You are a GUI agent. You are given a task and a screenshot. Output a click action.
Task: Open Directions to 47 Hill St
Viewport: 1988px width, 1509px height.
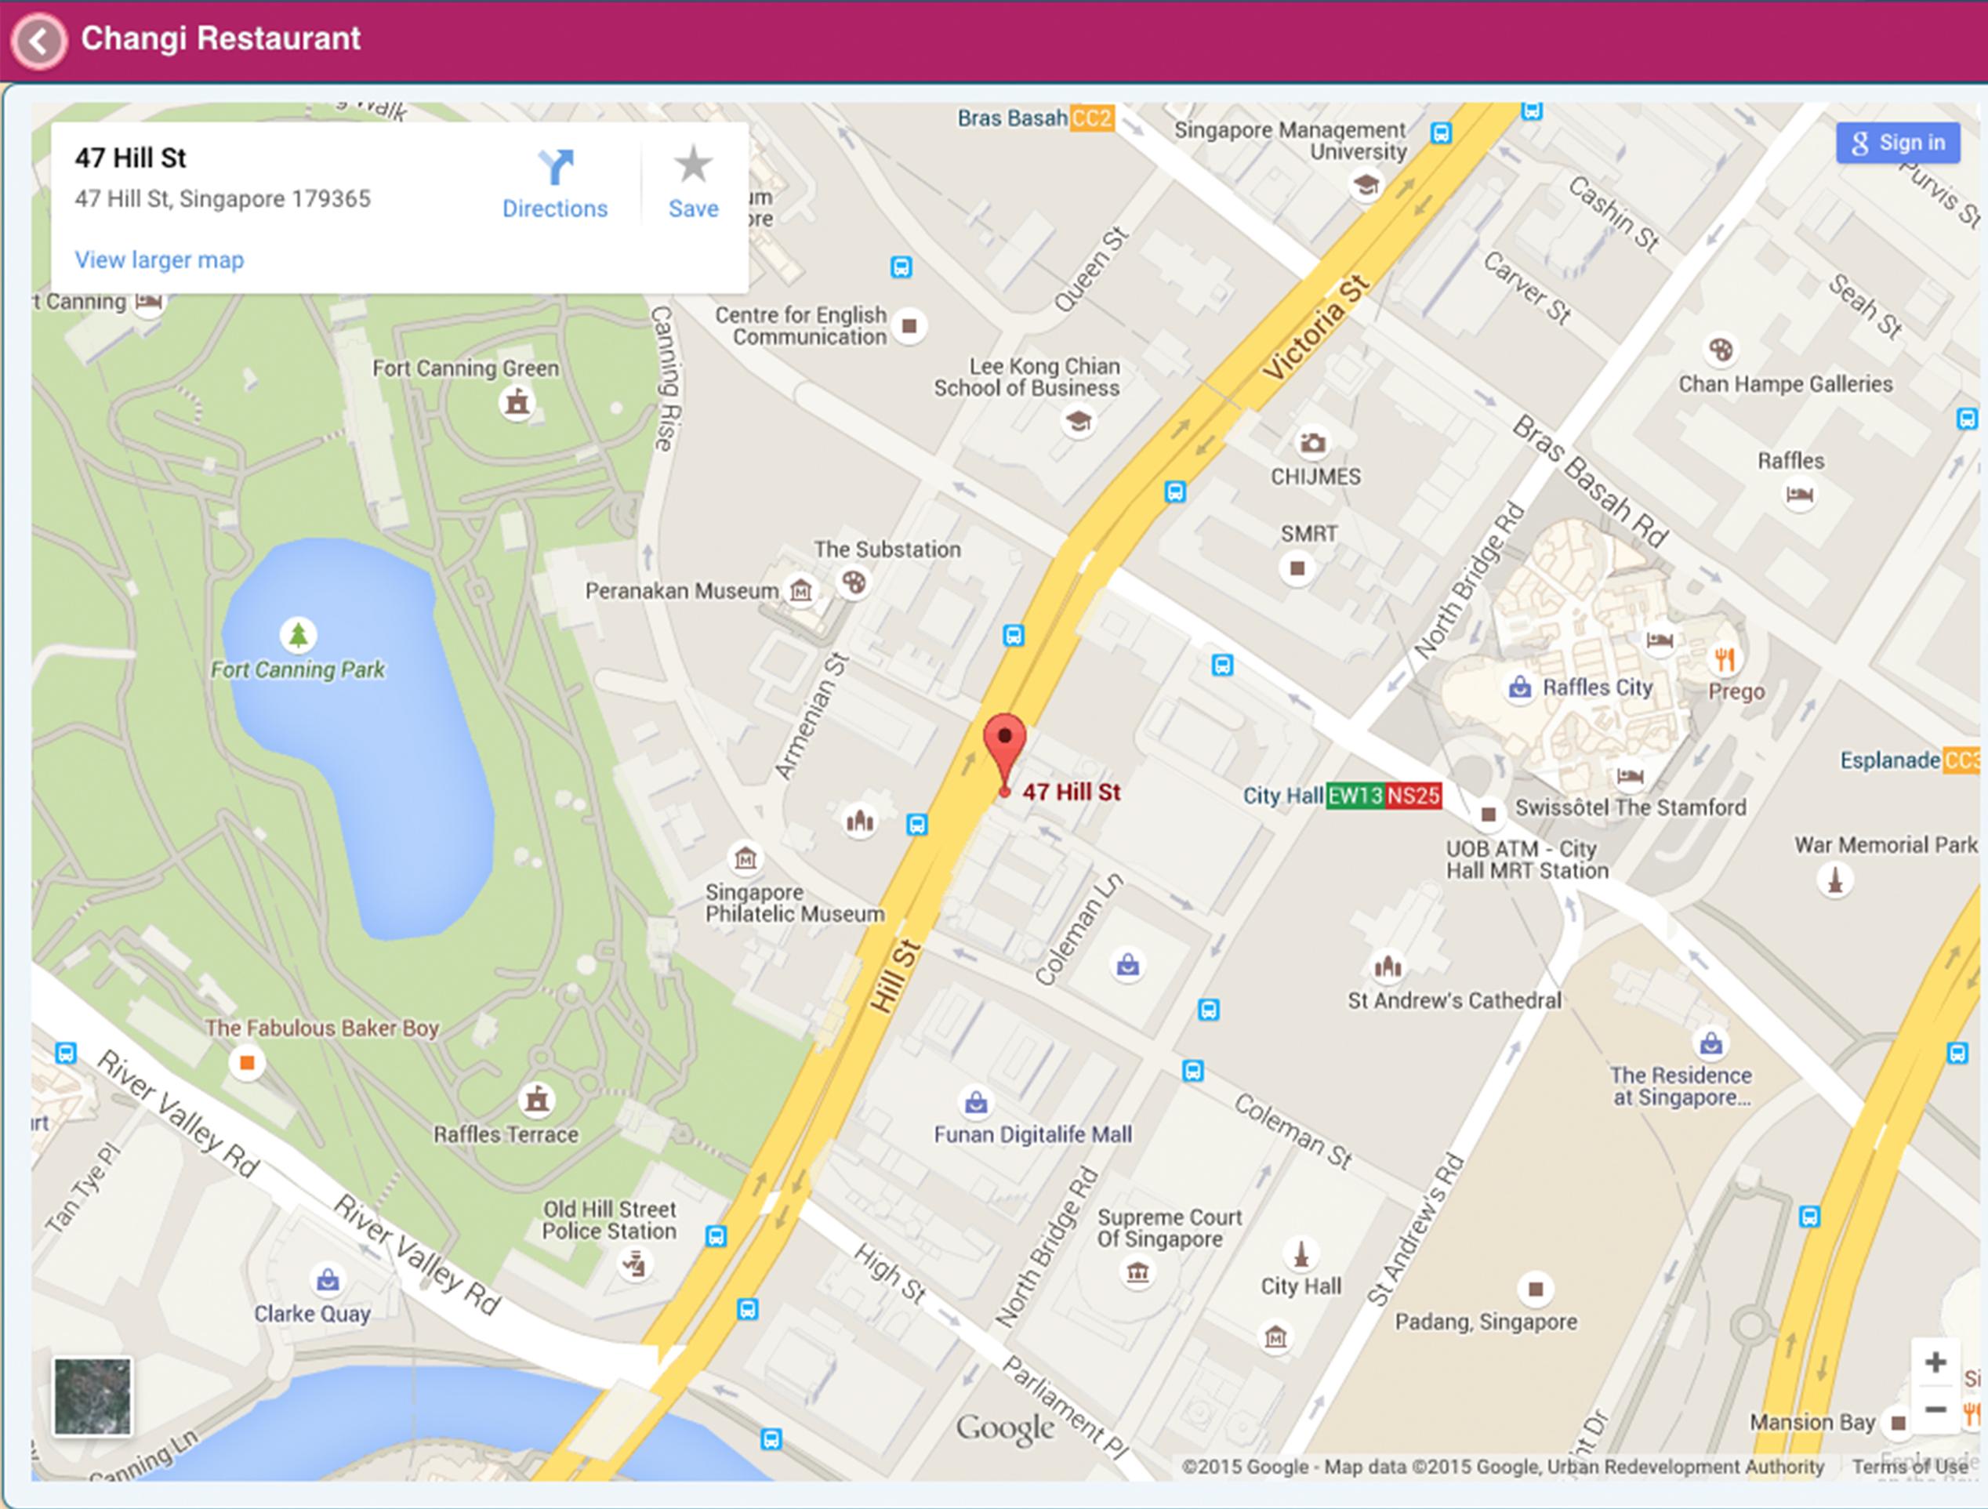pyautogui.click(x=554, y=185)
